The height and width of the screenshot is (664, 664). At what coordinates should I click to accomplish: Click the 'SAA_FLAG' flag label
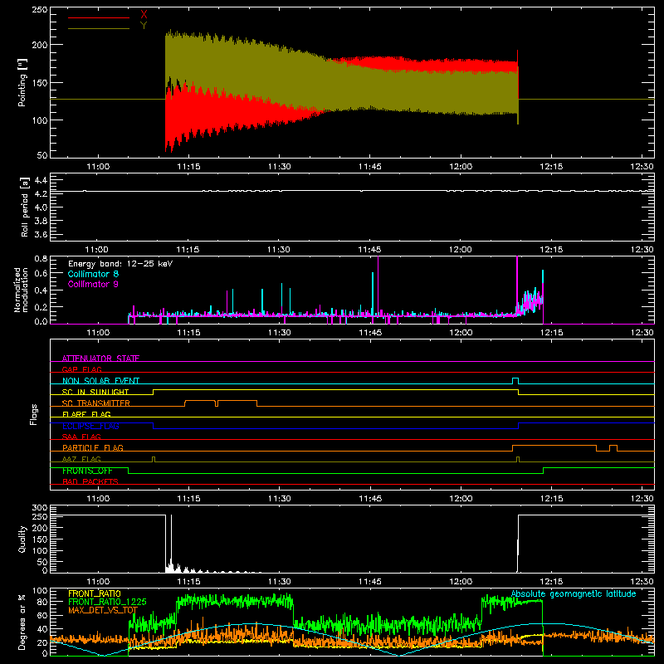(x=81, y=437)
